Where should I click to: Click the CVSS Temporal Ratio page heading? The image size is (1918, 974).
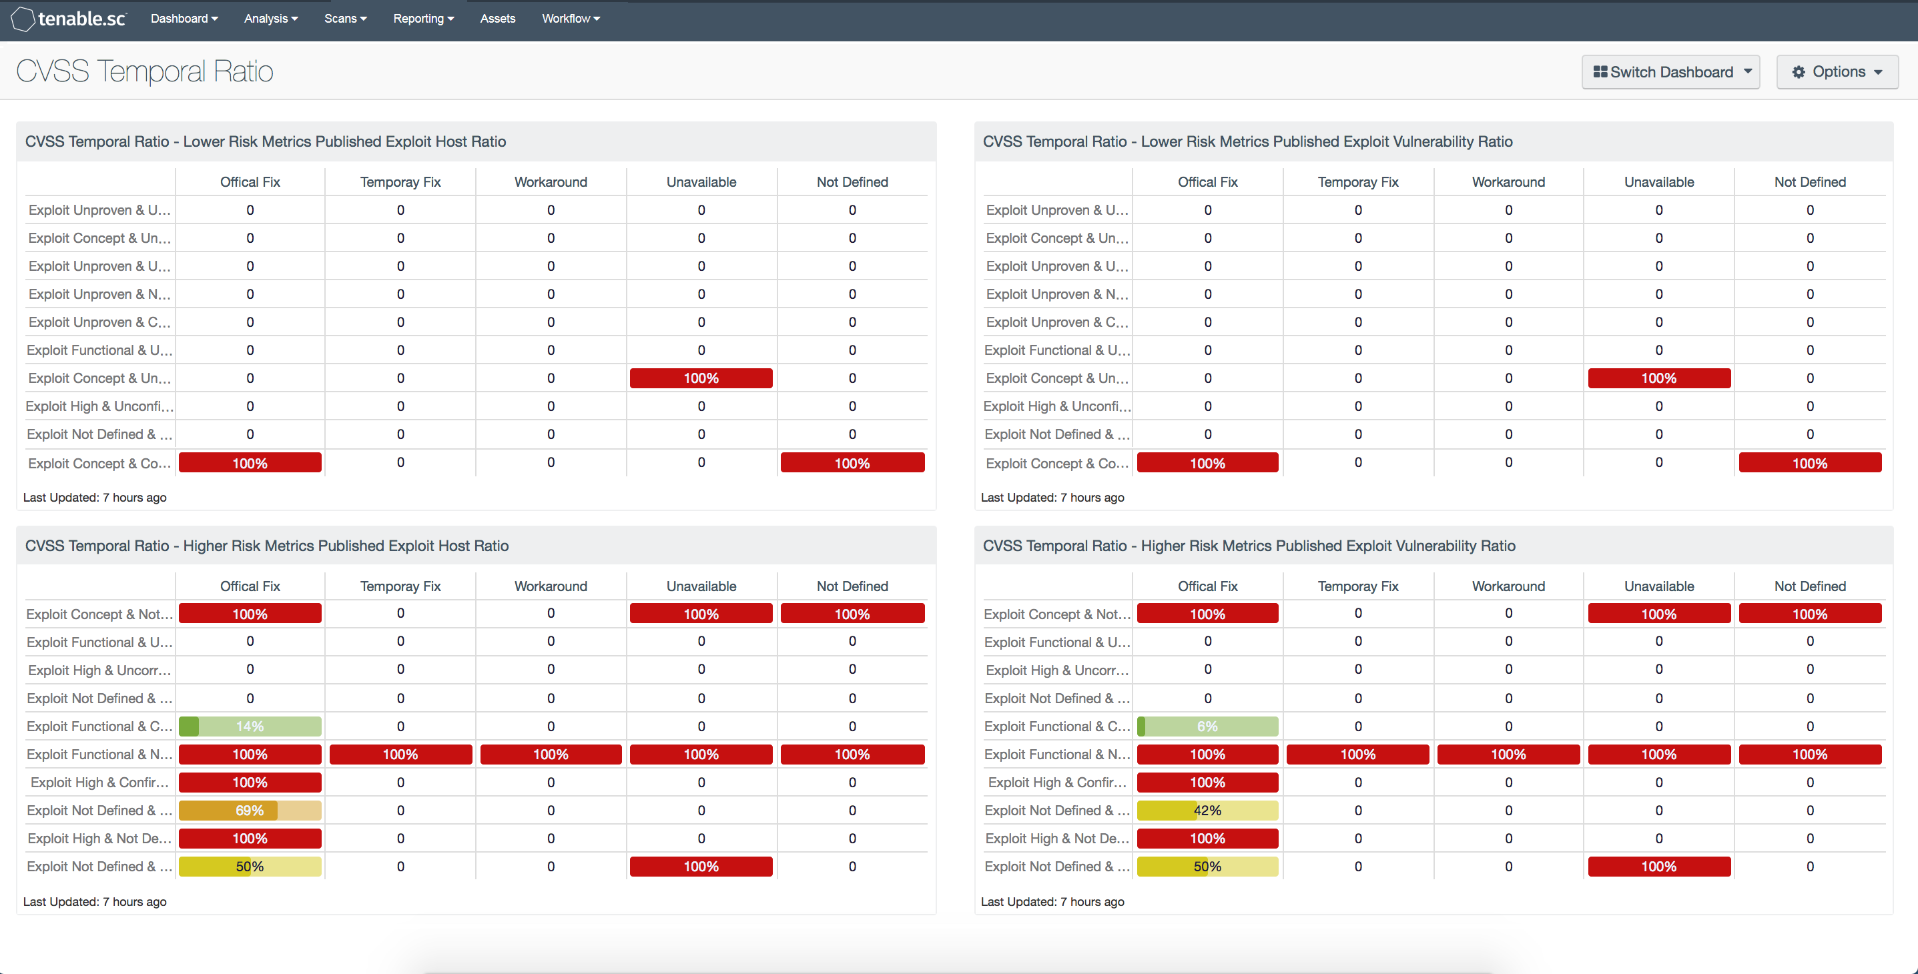click(x=144, y=71)
